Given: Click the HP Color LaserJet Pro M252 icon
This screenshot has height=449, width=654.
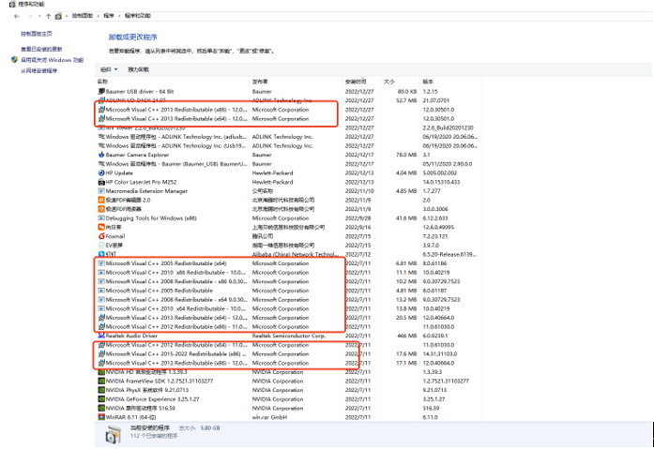Looking at the screenshot, I should [x=101, y=182].
